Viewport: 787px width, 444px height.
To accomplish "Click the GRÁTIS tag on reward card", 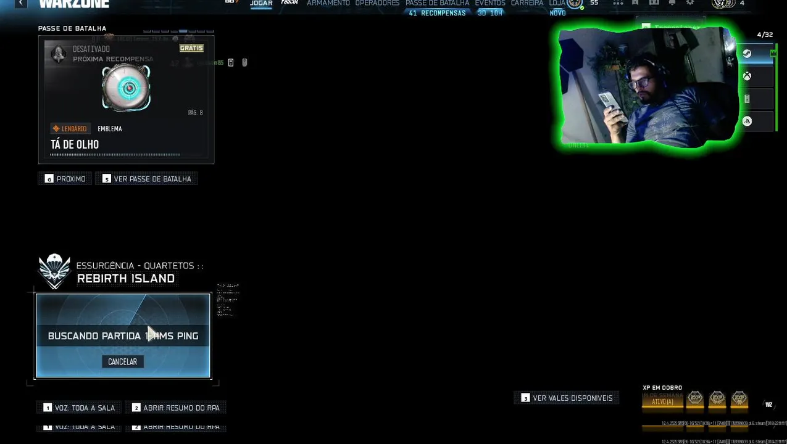I will (x=191, y=48).
